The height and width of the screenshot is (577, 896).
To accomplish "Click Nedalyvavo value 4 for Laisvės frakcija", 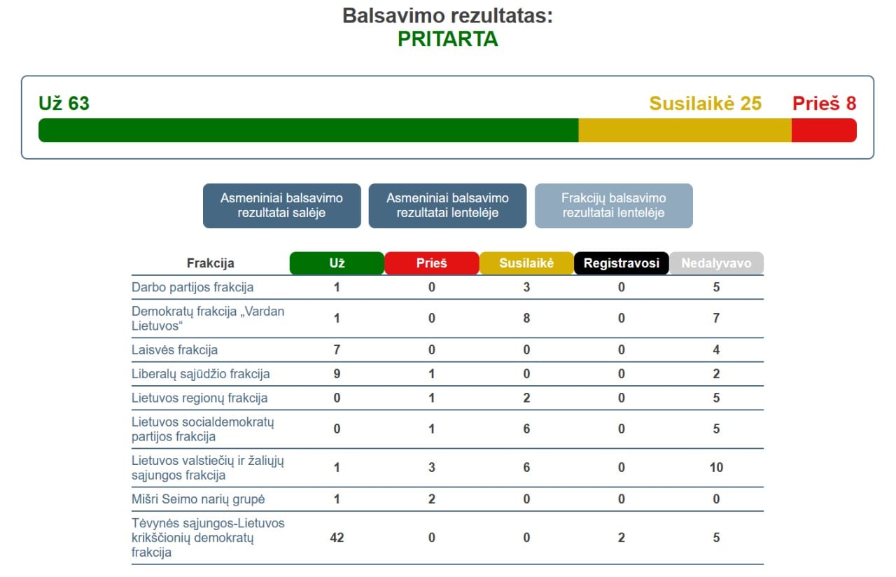I will click(x=716, y=349).
